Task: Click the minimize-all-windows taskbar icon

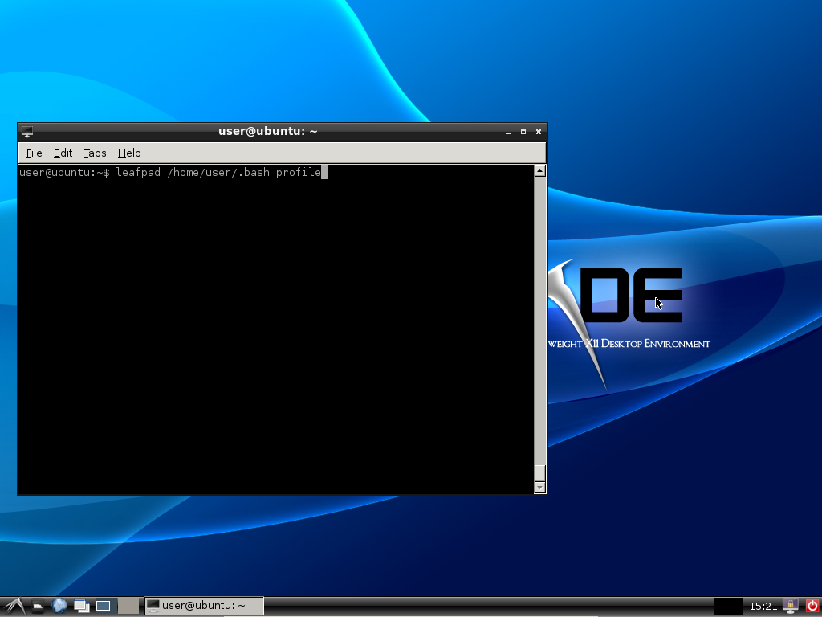Action: pos(81,606)
